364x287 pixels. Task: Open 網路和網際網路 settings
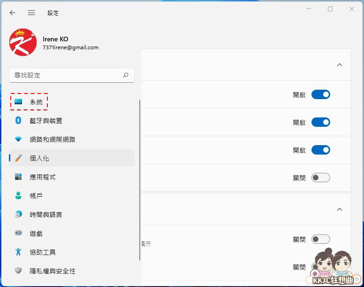coord(72,140)
